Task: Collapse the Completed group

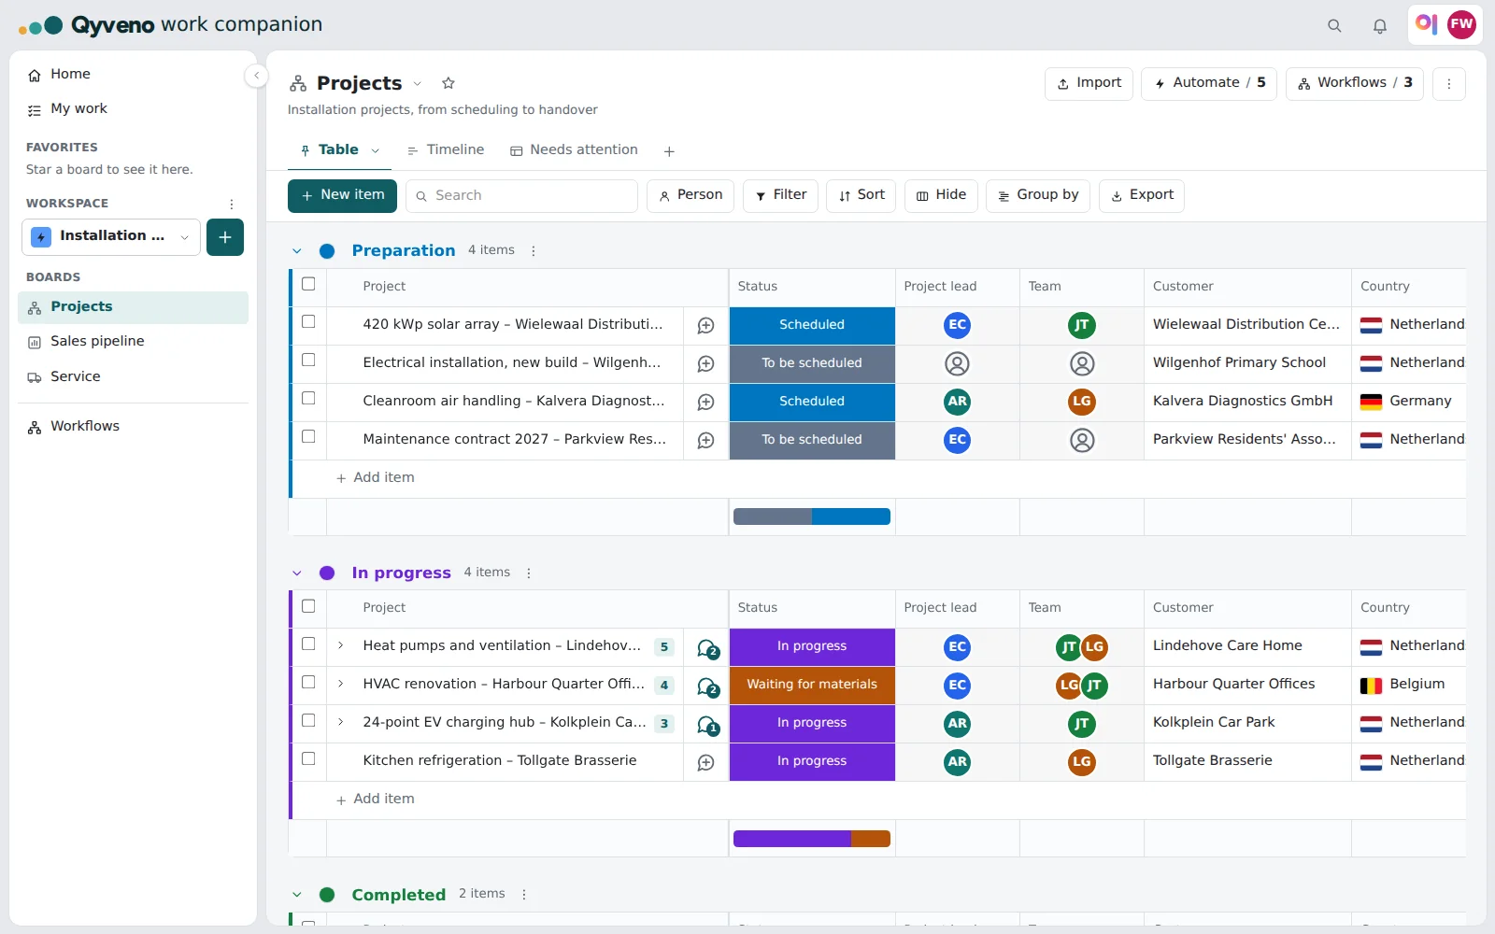Action: pos(297,895)
